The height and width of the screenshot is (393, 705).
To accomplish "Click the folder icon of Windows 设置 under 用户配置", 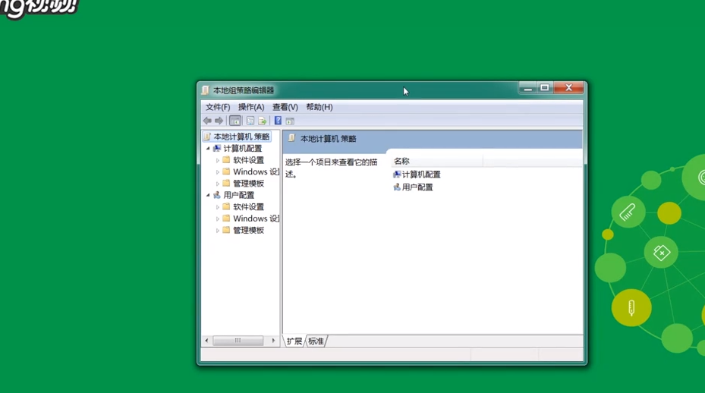I will click(x=227, y=218).
